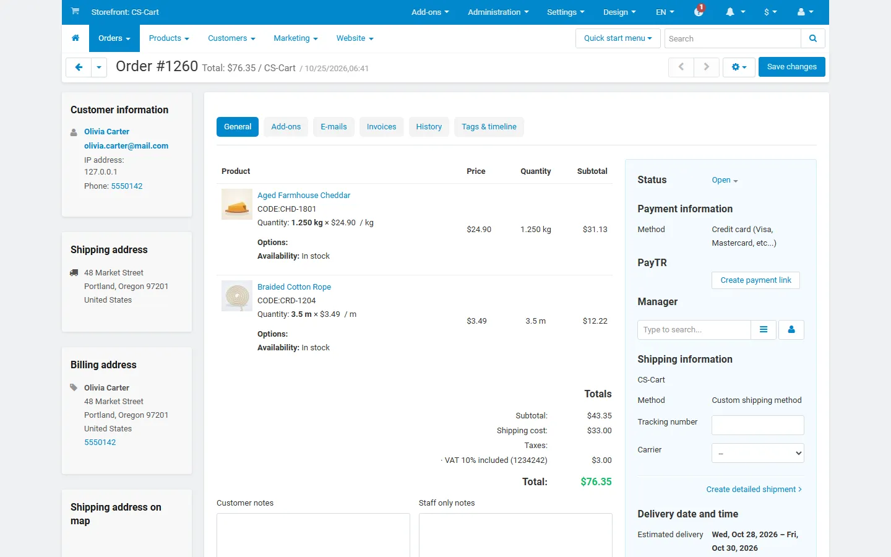The image size is (891, 557).
Task: Click the home icon in navigation bar
Action: pyautogui.click(x=75, y=38)
